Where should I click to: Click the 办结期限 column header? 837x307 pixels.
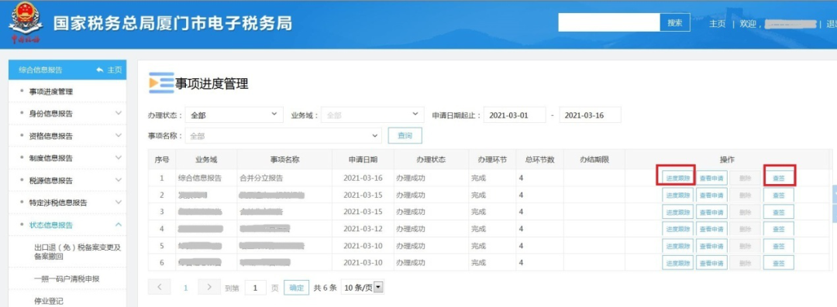coord(594,160)
